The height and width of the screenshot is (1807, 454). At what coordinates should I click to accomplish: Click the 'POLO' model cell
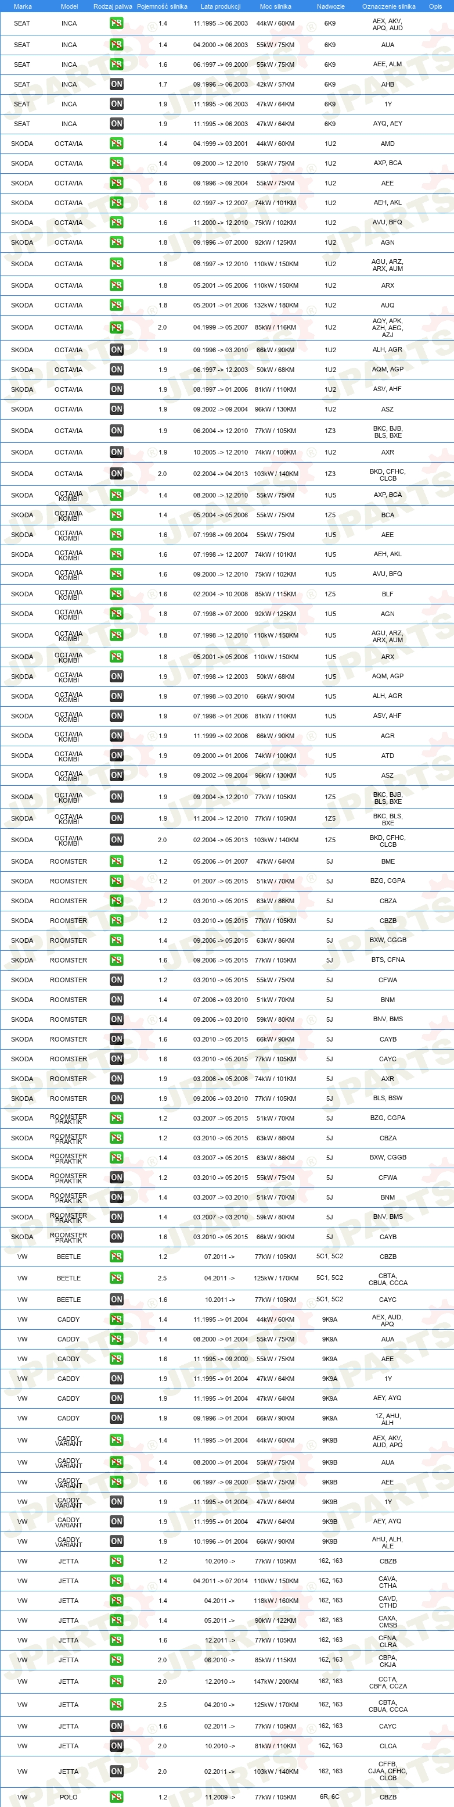[x=69, y=1797]
